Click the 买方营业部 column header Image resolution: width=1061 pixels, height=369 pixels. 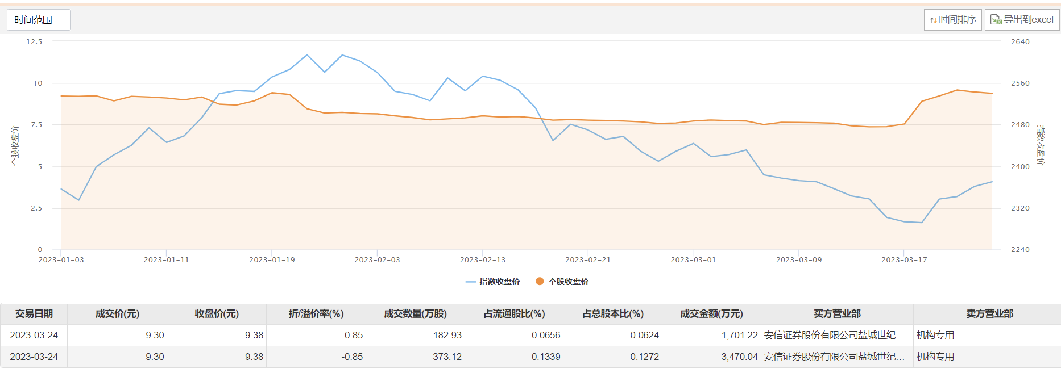point(837,314)
